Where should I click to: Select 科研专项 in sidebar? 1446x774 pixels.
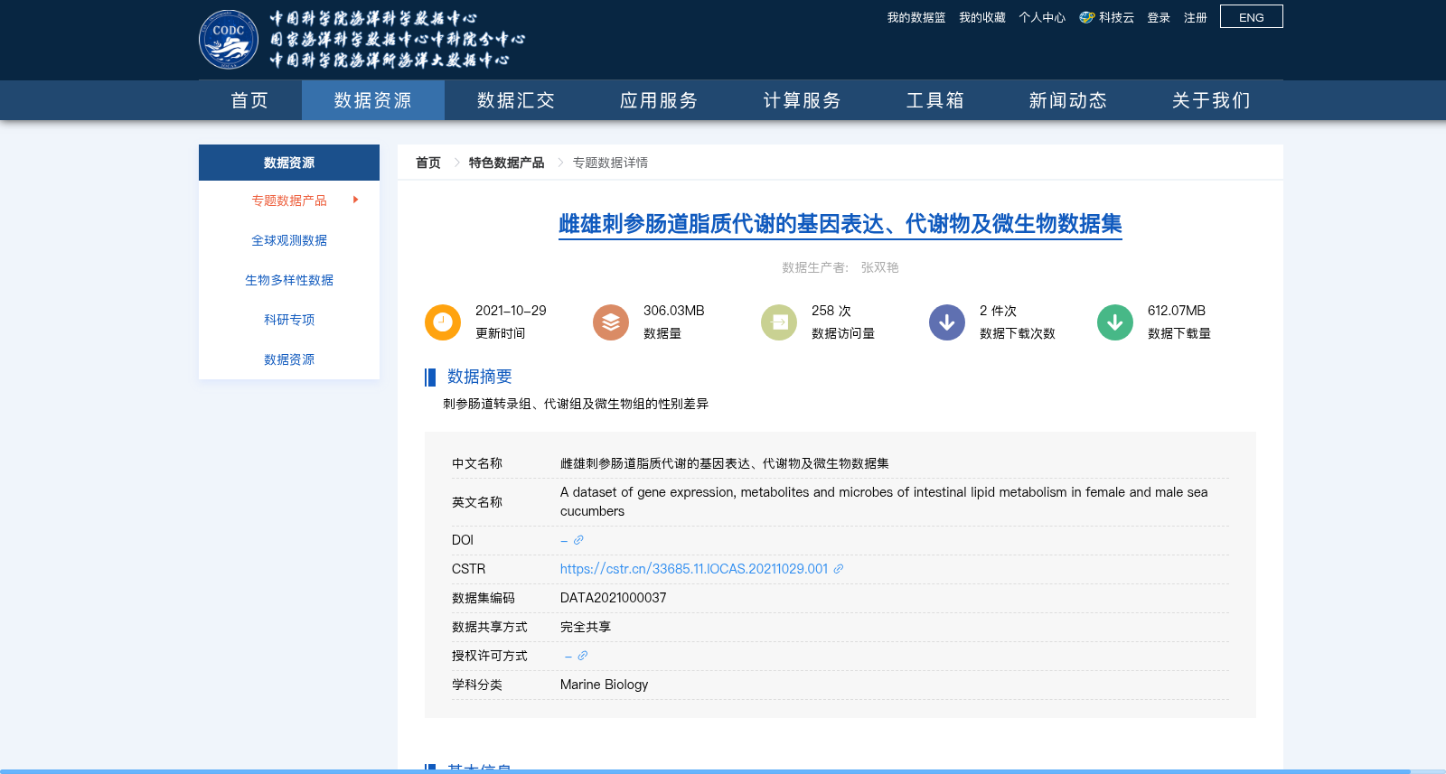pos(289,320)
